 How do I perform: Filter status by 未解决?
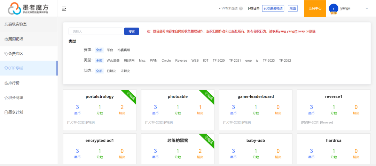coord(125,71)
